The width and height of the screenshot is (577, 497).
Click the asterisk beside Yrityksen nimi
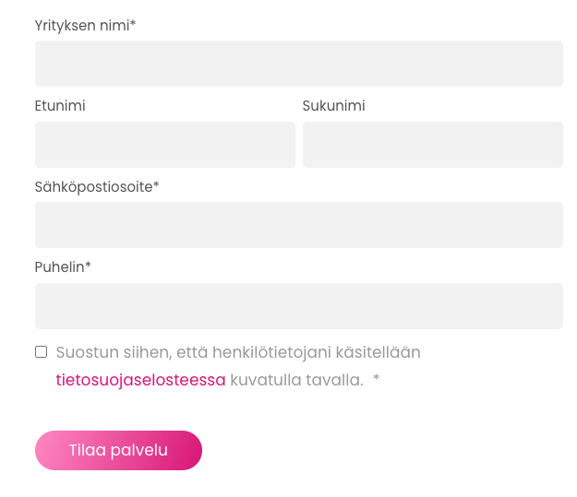[133, 25]
